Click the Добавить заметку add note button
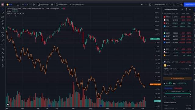This screenshot has height=110, width=195. pyautogui.click(x=177, y=78)
